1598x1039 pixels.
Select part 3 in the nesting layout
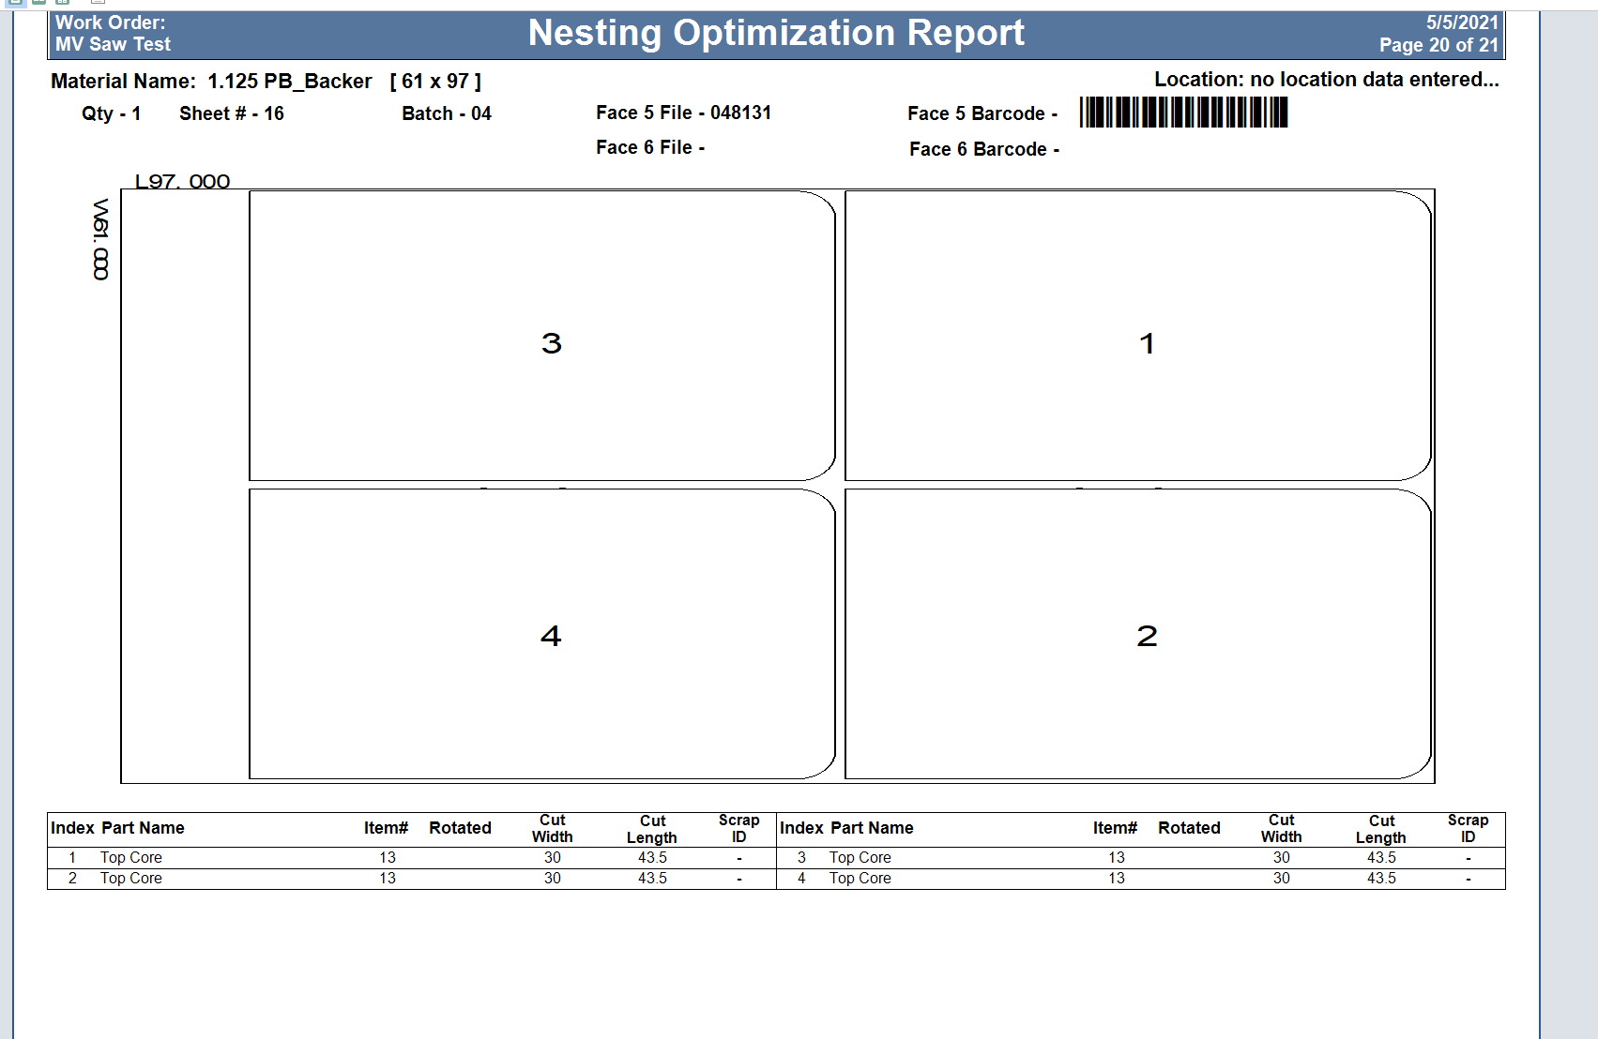(x=542, y=336)
